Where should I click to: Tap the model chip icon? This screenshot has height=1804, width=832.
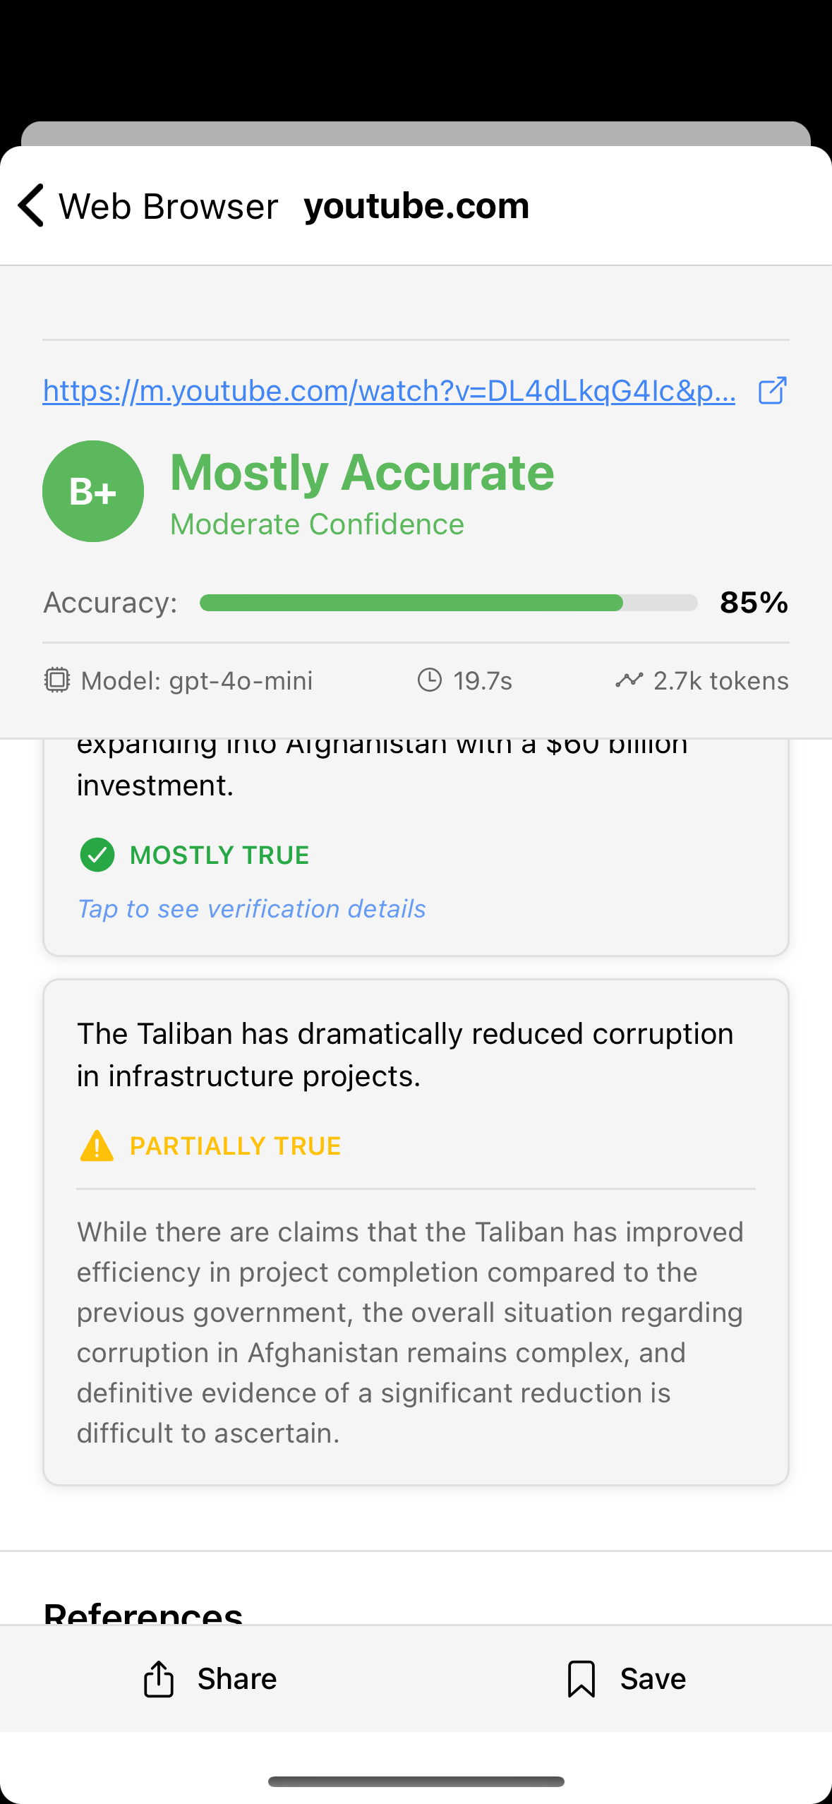point(57,680)
